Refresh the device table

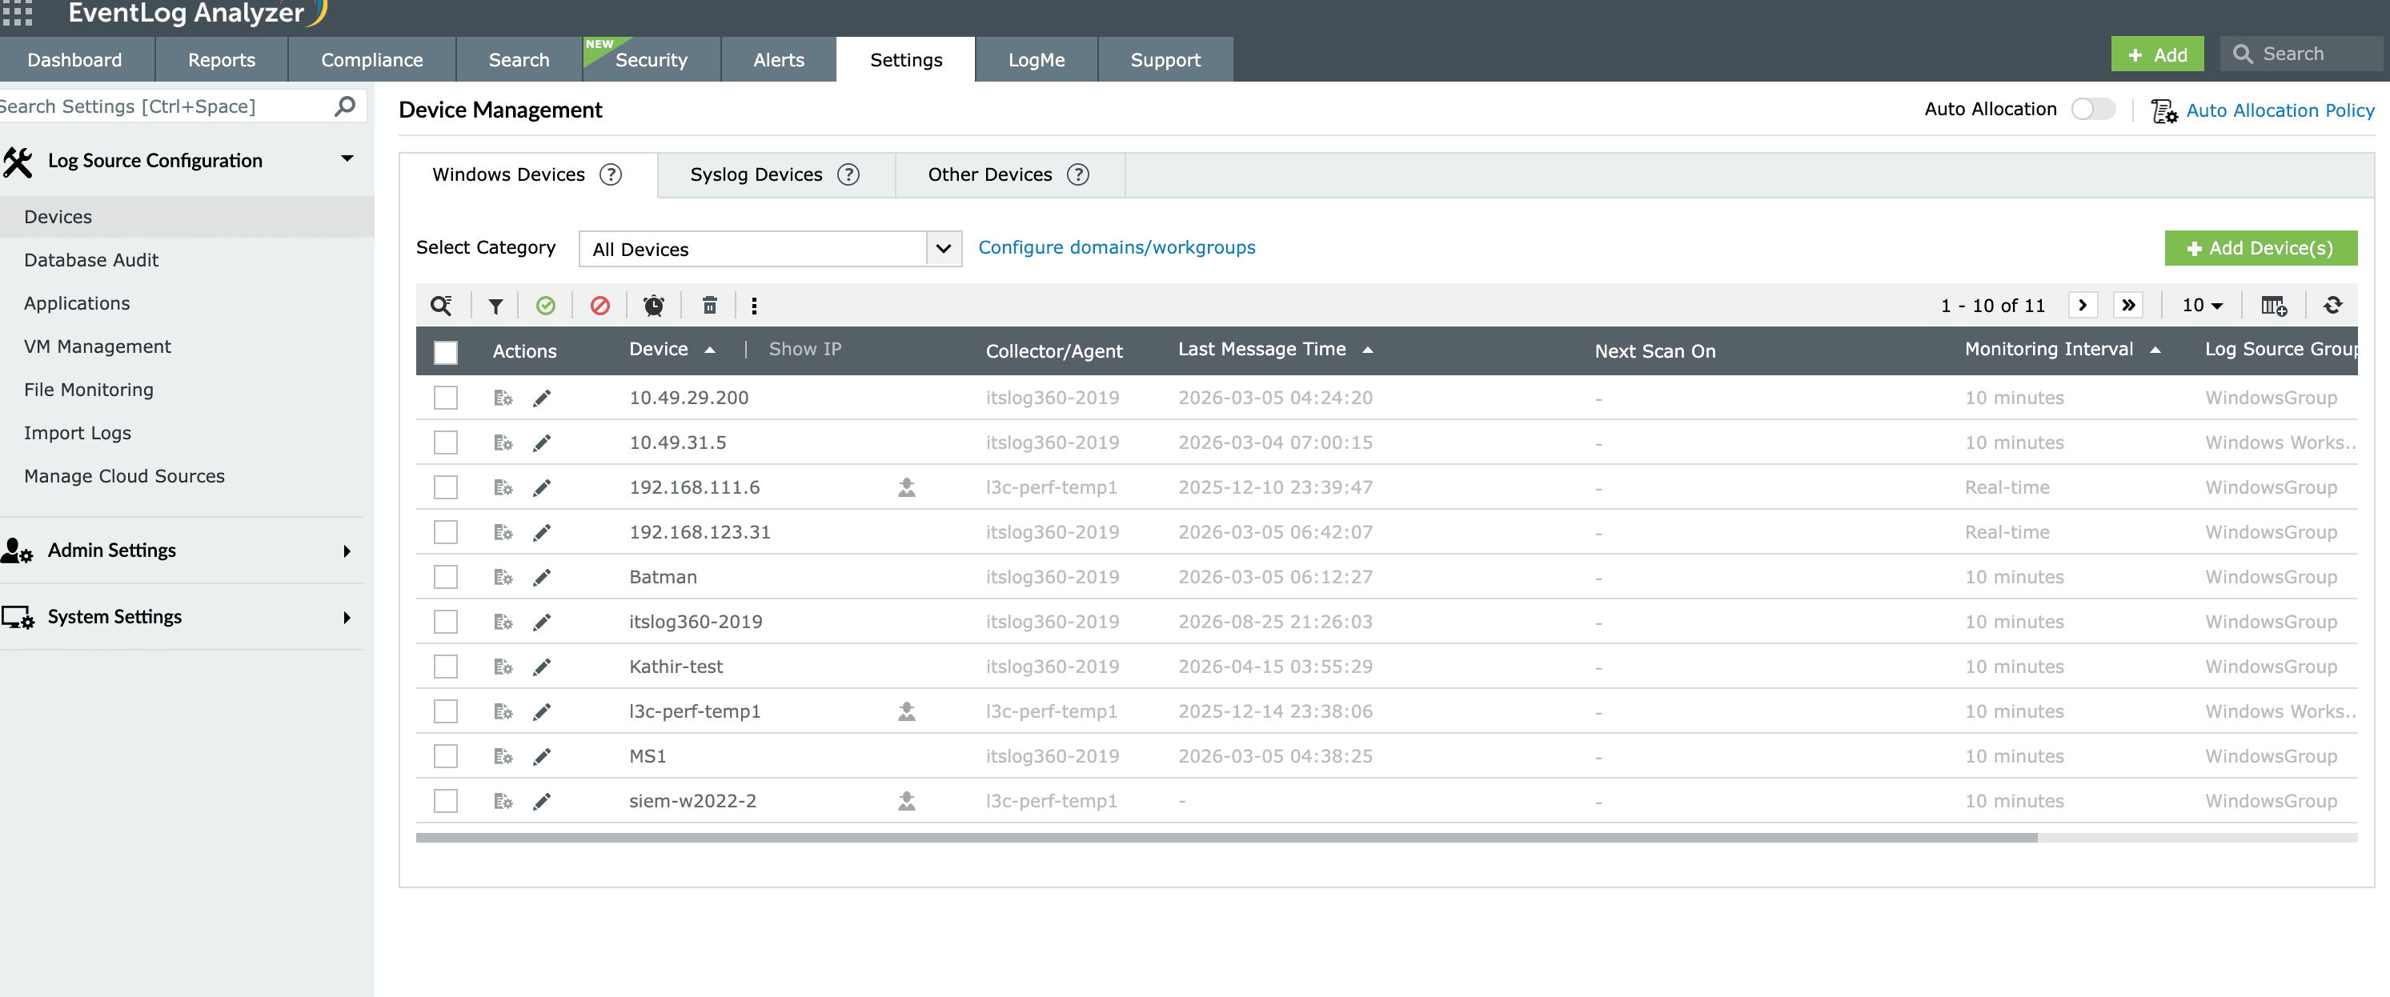[x=2332, y=305]
